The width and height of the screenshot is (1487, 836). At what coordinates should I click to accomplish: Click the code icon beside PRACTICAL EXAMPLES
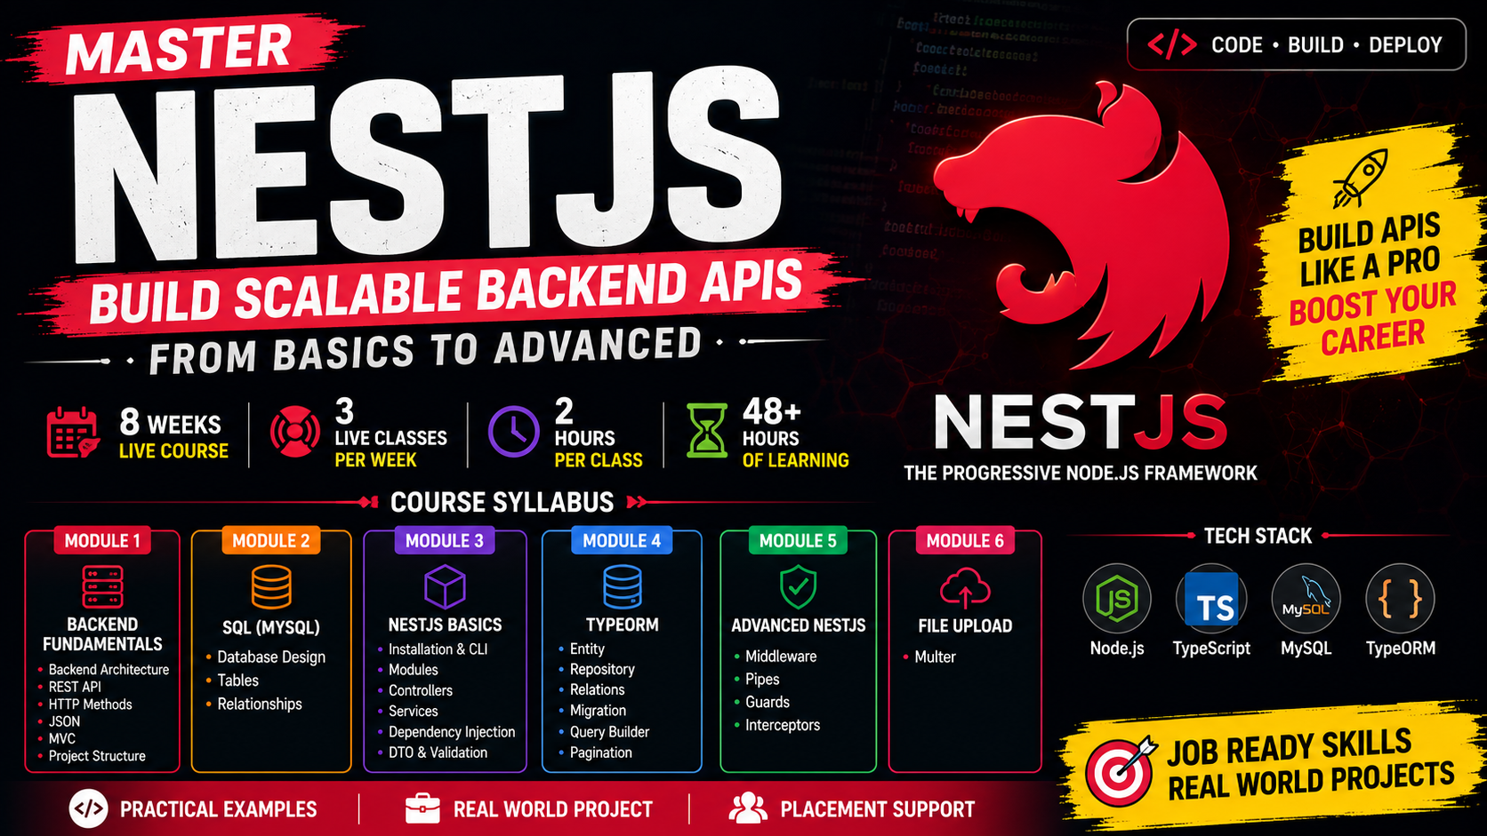[x=88, y=808]
